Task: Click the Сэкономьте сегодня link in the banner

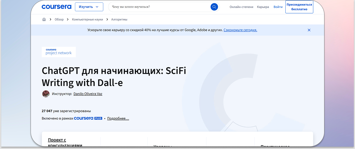Action: coord(240,30)
